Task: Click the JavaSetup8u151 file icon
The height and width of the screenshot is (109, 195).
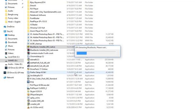Action: coord(28,75)
